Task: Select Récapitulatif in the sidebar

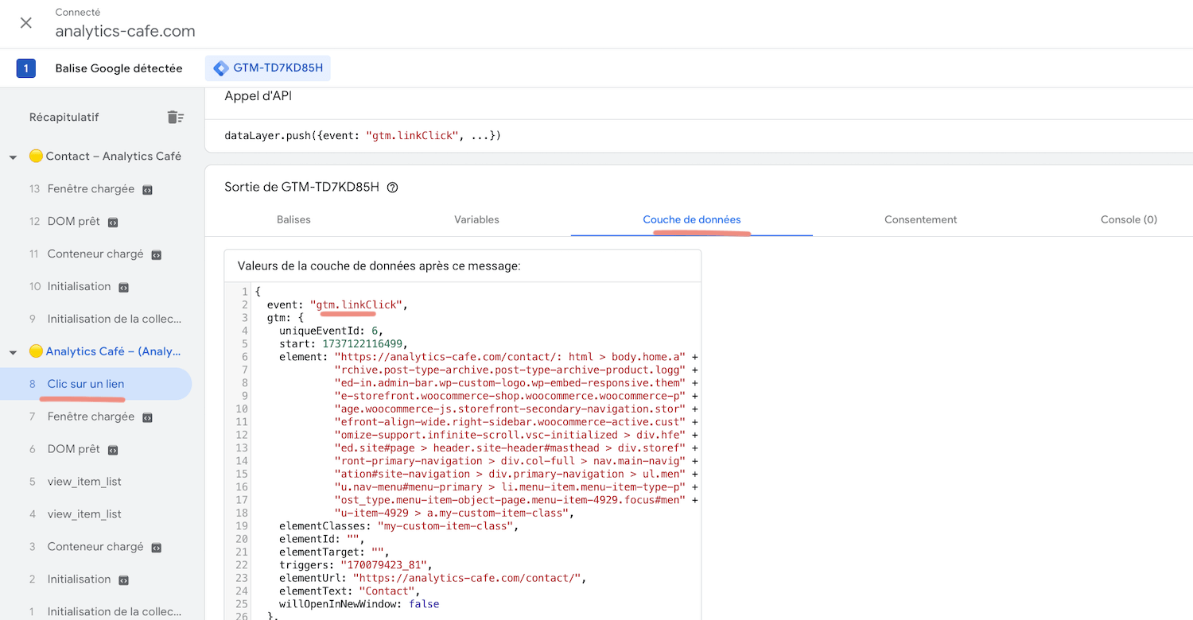Action: (x=64, y=117)
